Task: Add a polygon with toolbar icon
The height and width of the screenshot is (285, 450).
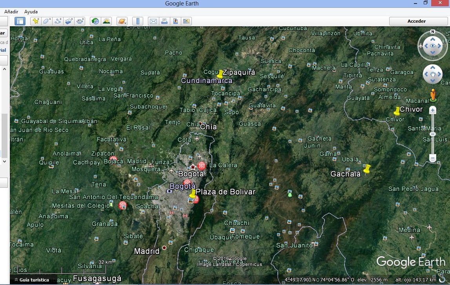Action: click(x=47, y=21)
